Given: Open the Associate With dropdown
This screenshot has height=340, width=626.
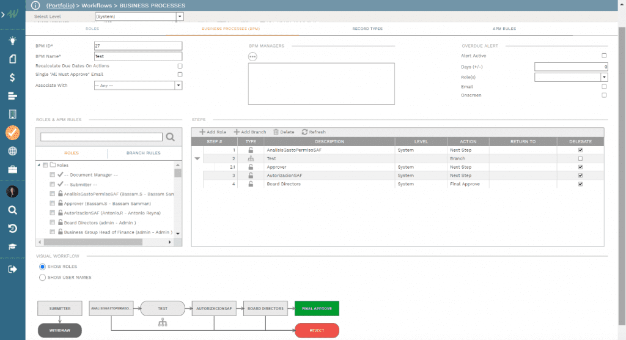Looking at the screenshot, I should coord(179,86).
